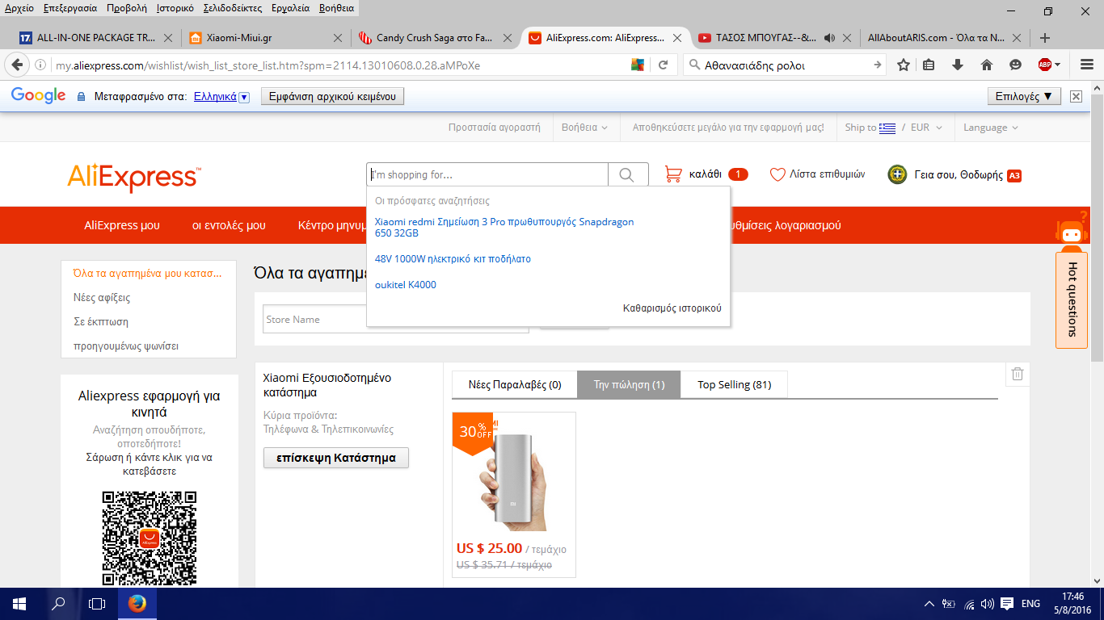This screenshot has height=620, width=1104.
Task: Expand the Language dropdown
Action: click(x=991, y=128)
